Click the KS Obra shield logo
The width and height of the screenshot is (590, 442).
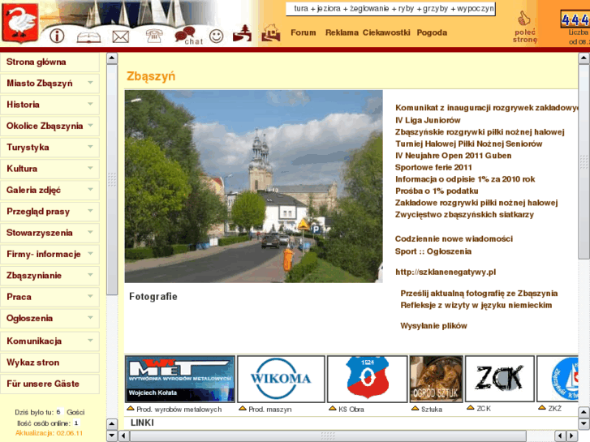click(x=368, y=379)
